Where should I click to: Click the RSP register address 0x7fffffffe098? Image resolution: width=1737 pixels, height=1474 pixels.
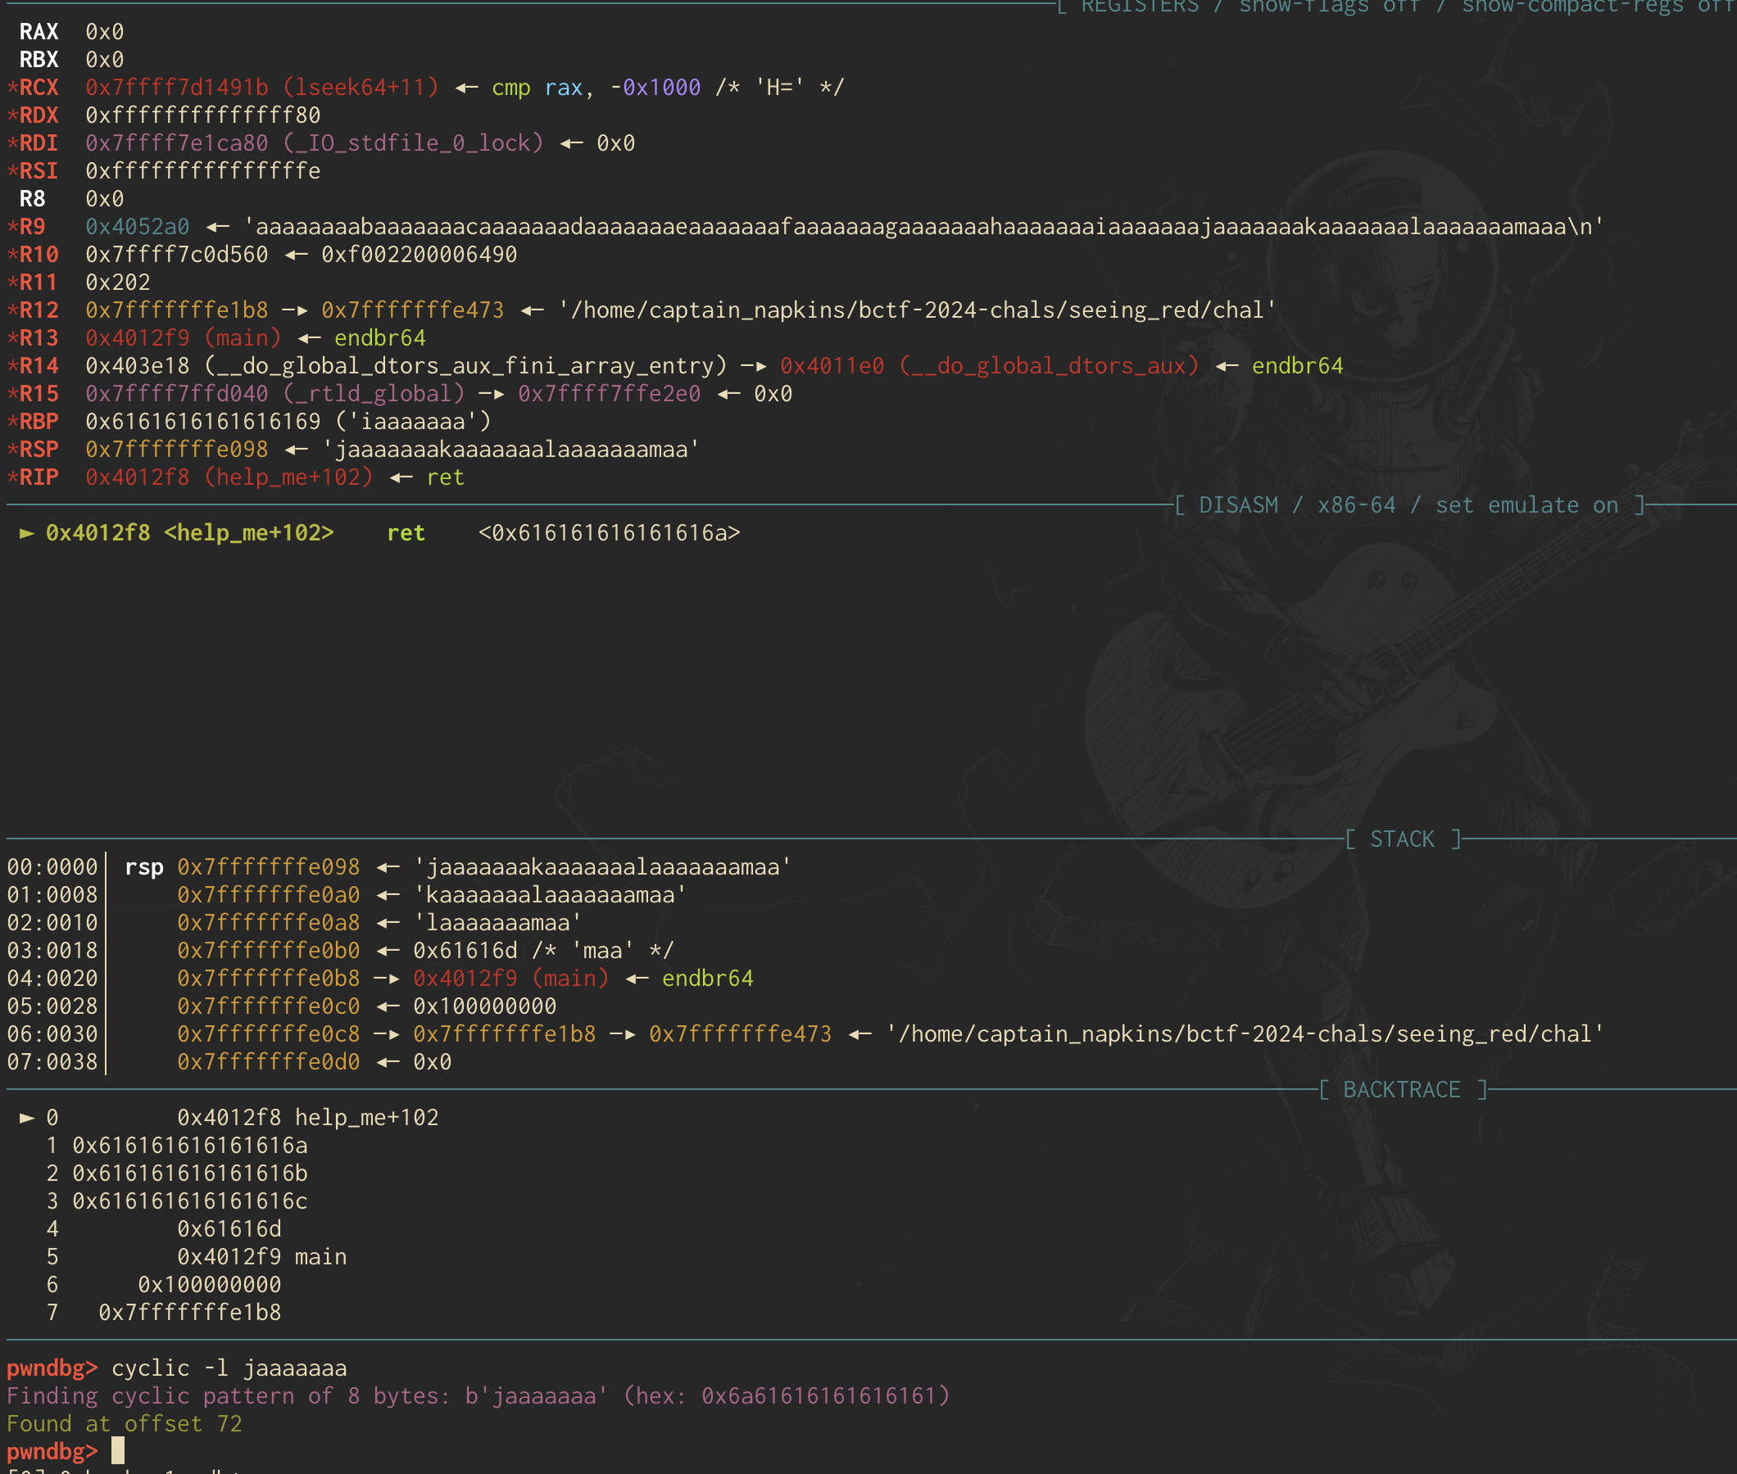[176, 450]
